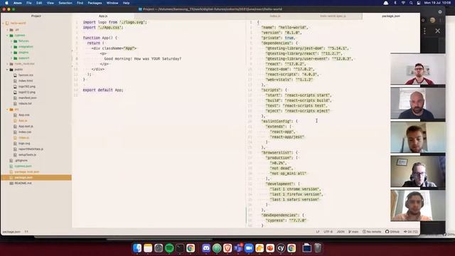Open App.test.js in the tree view

[26, 127]
